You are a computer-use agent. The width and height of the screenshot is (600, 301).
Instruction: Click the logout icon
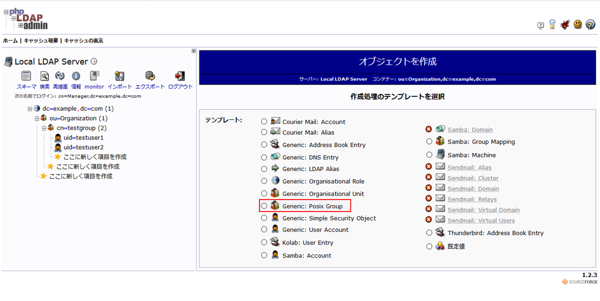[180, 76]
